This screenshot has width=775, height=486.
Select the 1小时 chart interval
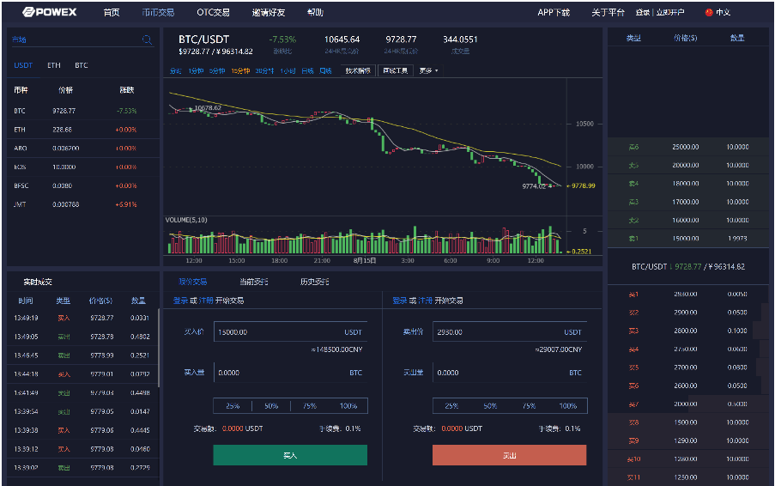pyautogui.click(x=288, y=71)
